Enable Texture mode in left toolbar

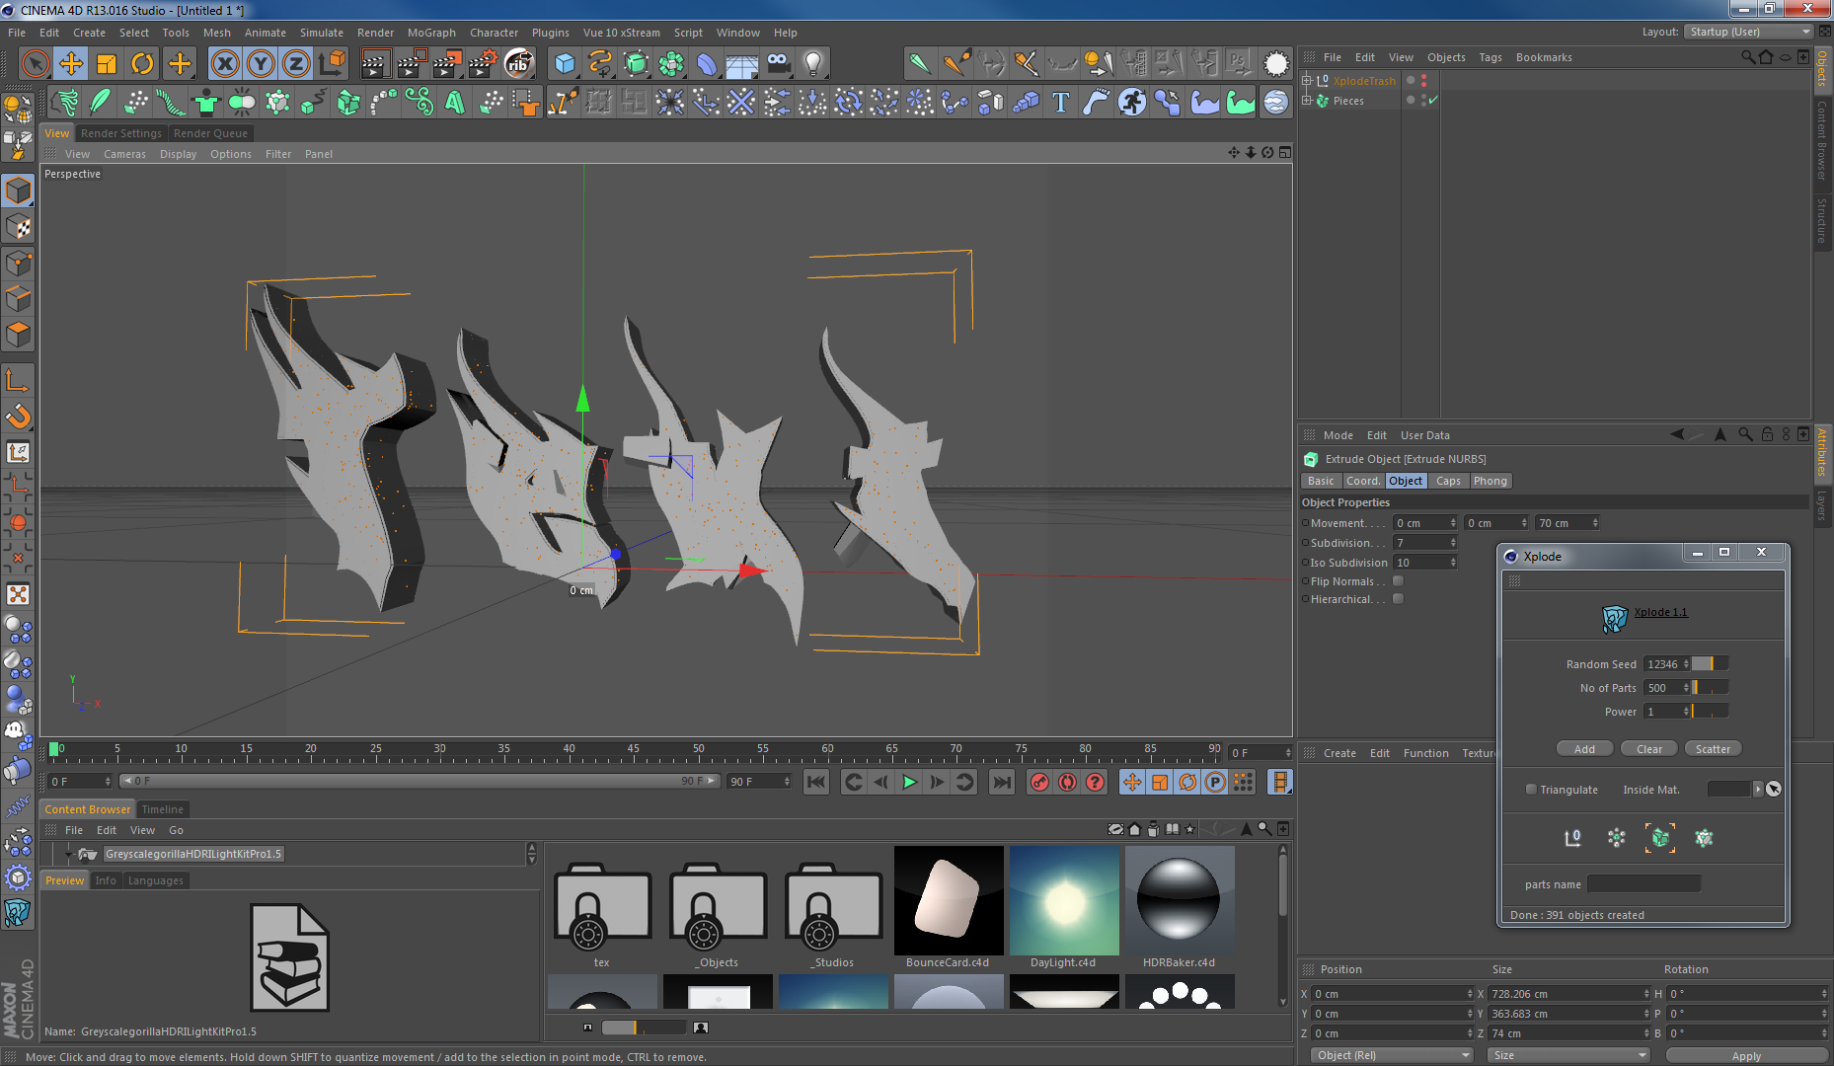[18, 227]
